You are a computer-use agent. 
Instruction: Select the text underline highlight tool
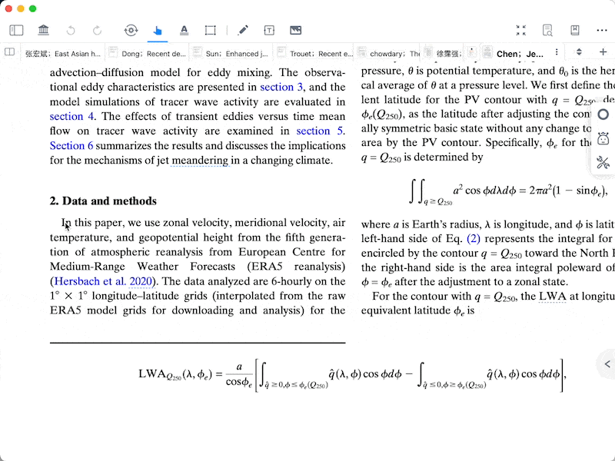pos(184,30)
